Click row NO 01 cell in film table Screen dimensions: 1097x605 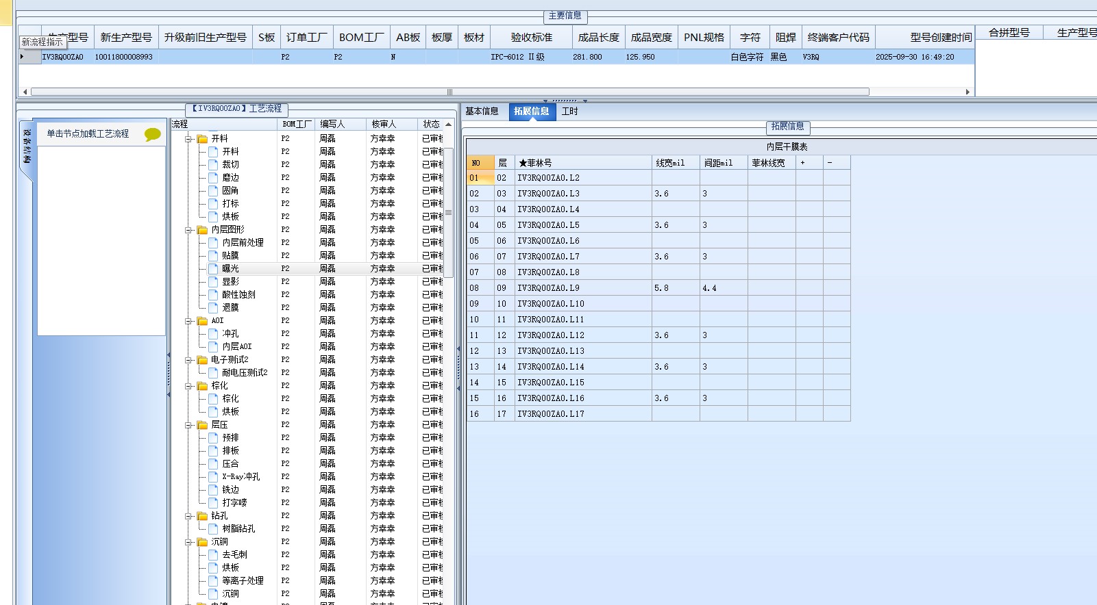(x=480, y=178)
